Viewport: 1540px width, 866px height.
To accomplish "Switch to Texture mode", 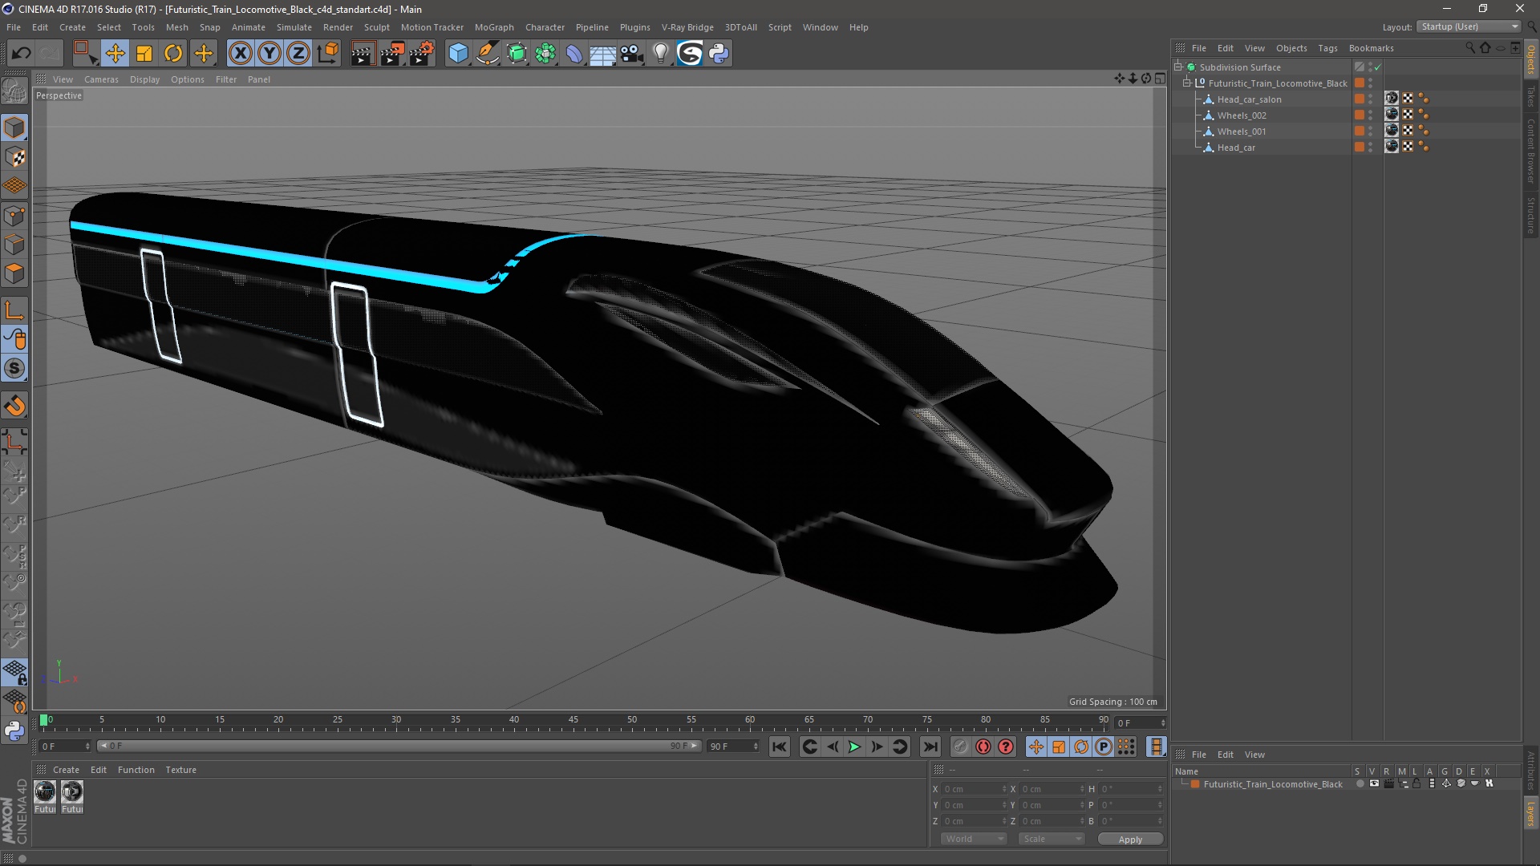I will point(14,157).
